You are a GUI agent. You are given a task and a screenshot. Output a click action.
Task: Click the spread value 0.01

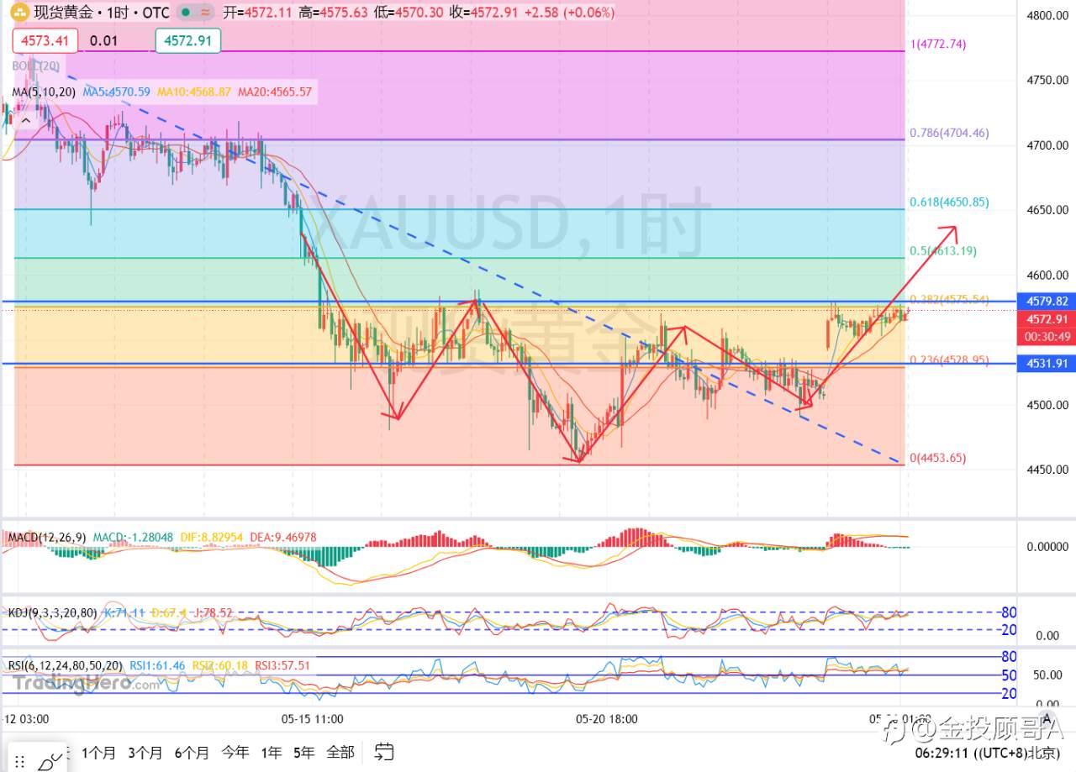coord(105,40)
